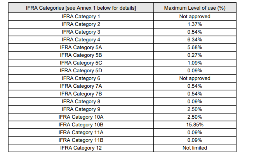The width and height of the screenshot is (254, 155).
Task: Click the "IFRA Category 5A" label
Action: (81, 48)
